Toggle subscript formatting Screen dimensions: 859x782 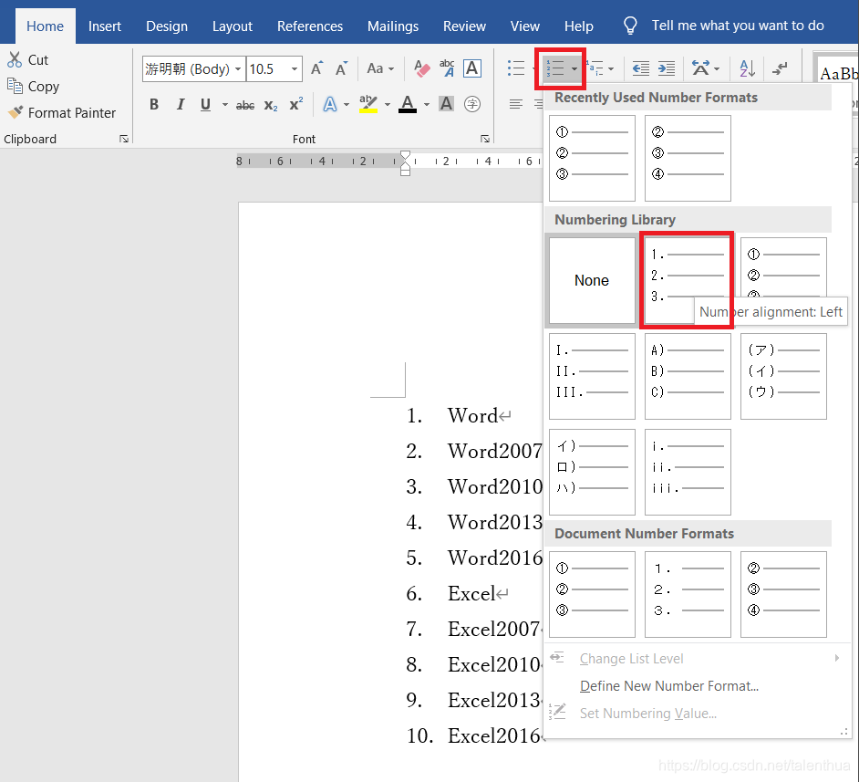tap(271, 105)
